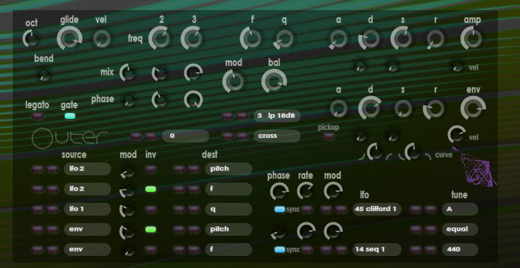Click the filter mod knob
Image resolution: width=520 pixels, height=268 pixels.
pos(234,81)
